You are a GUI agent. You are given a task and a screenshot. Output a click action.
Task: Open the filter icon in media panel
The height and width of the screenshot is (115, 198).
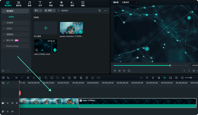[x=100, y=11]
